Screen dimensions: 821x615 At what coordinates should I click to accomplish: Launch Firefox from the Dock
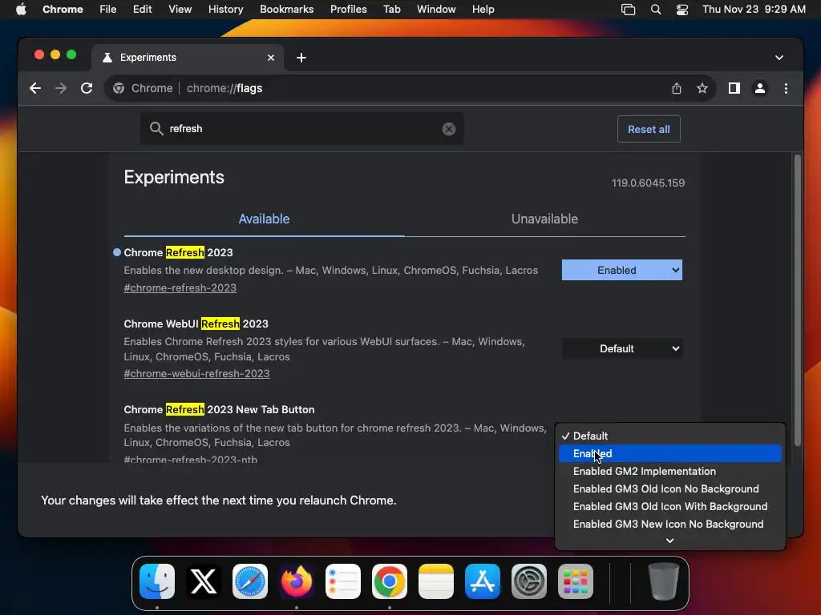pyautogui.click(x=297, y=581)
